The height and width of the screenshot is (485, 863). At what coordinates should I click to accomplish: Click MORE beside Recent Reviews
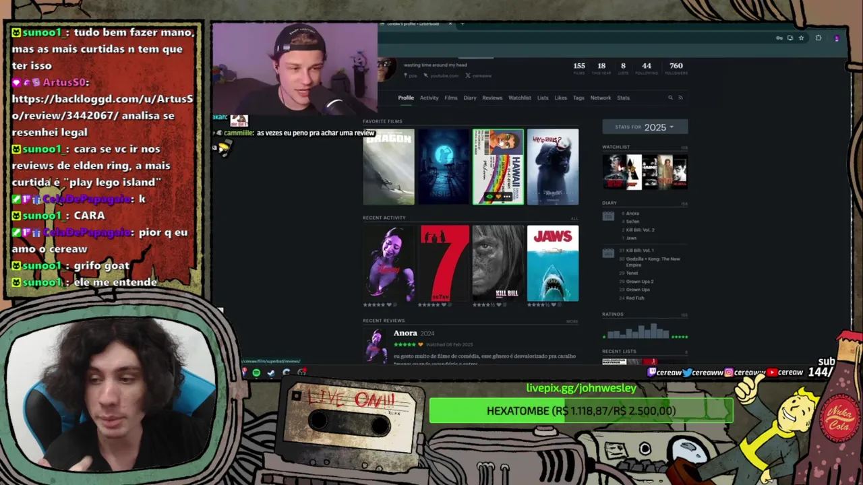572,321
